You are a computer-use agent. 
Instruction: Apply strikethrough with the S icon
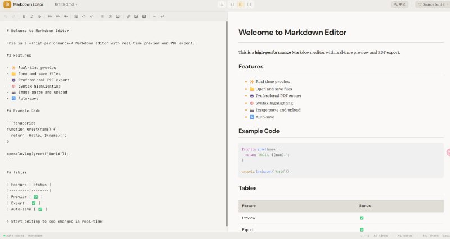[x=39, y=16]
